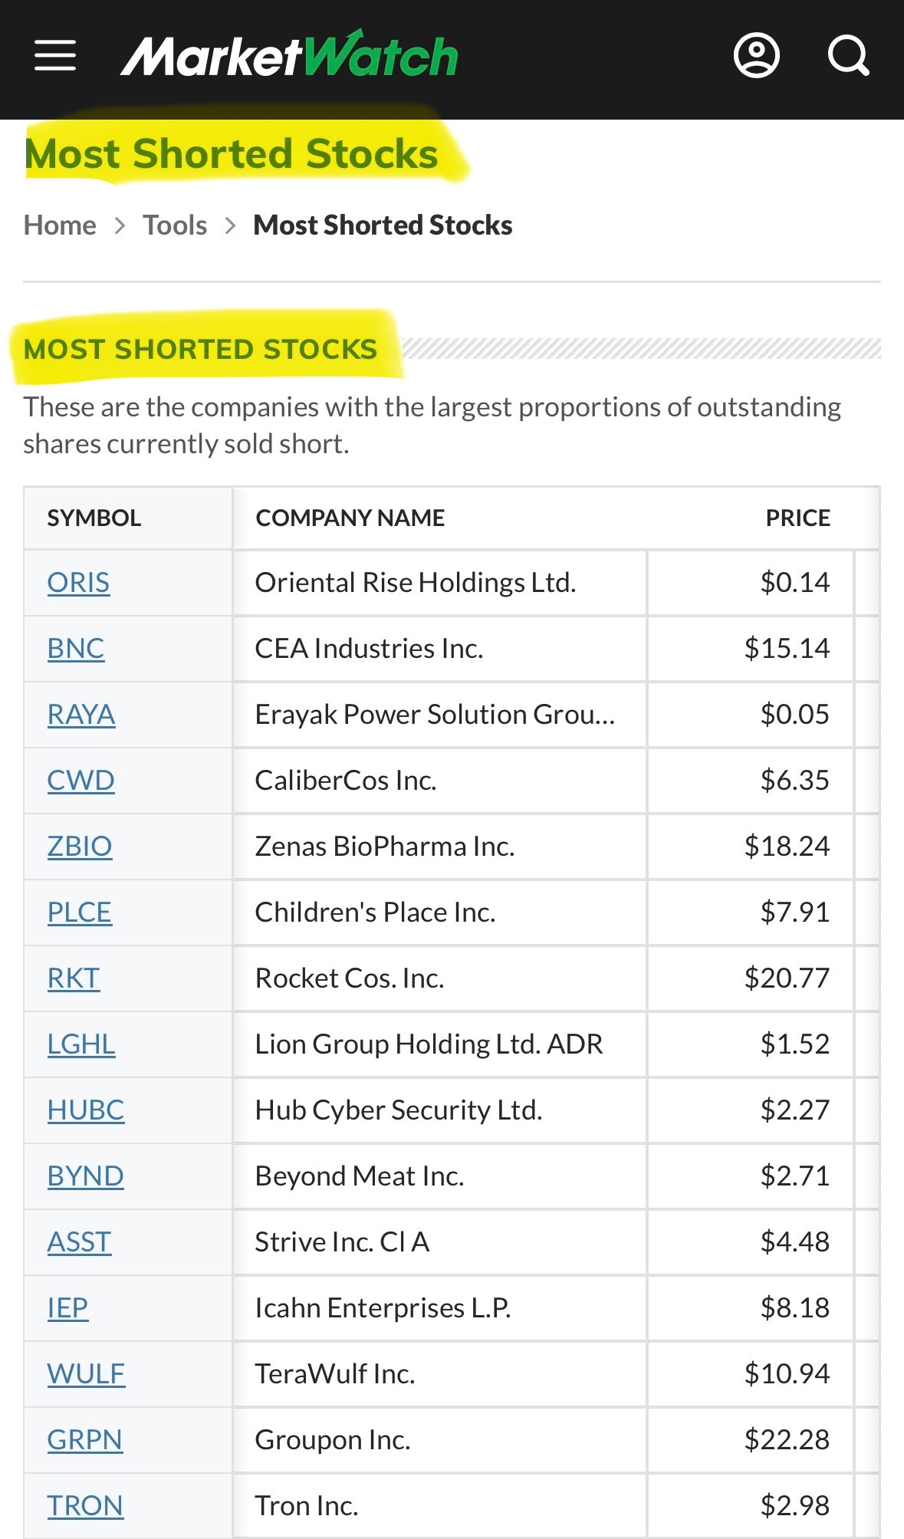The image size is (904, 1539).
Task: Click the COMPANY NAME column header
Action: 350,518
